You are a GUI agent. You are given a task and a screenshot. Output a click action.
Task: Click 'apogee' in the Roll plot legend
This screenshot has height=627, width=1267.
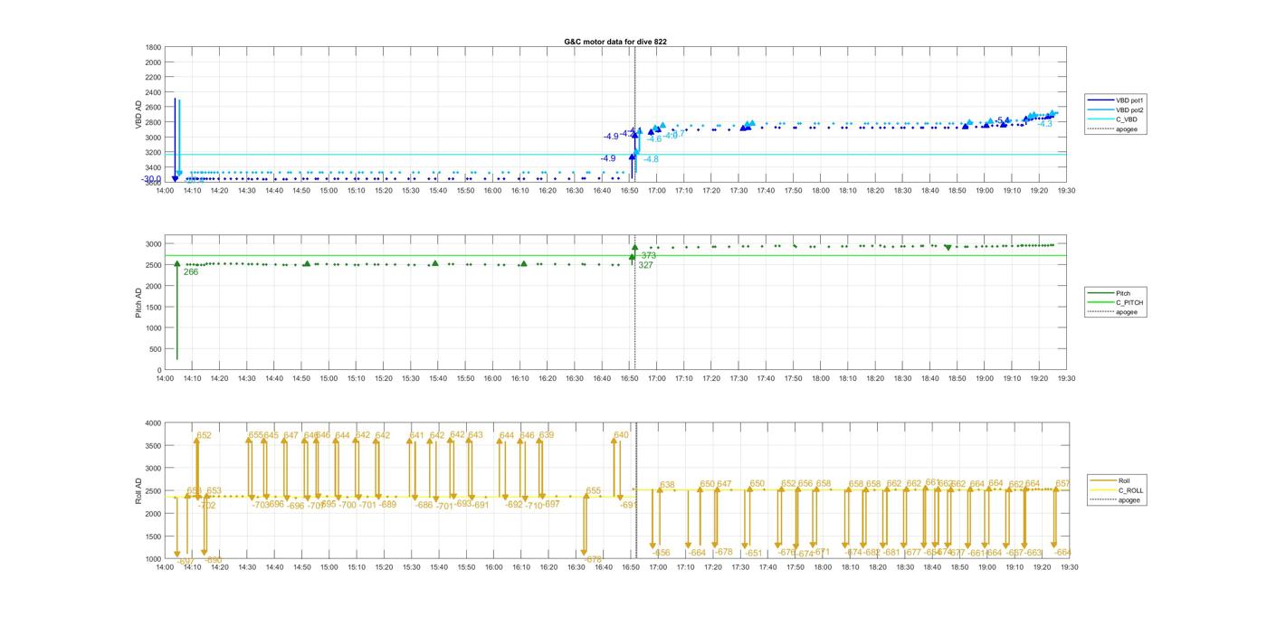point(1129,500)
